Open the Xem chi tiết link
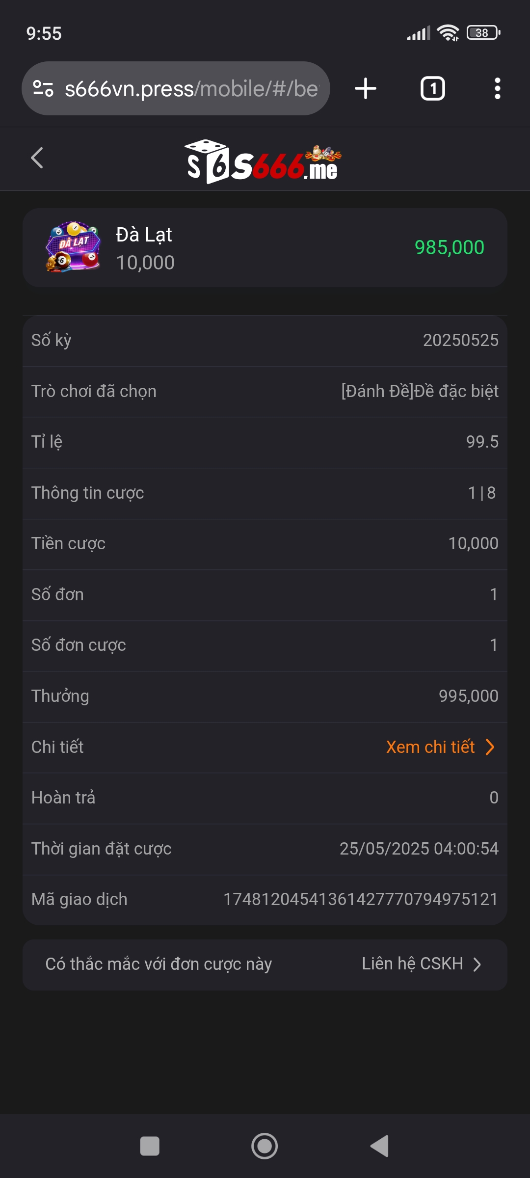Screen dimensions: 530x1178 pos(430,747)
